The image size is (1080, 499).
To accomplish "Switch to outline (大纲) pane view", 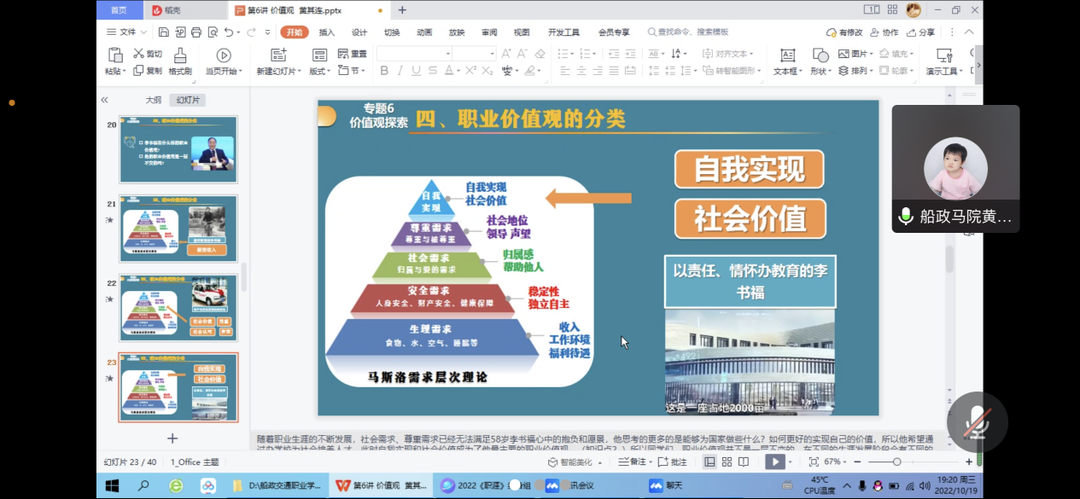I will (153, 100).
